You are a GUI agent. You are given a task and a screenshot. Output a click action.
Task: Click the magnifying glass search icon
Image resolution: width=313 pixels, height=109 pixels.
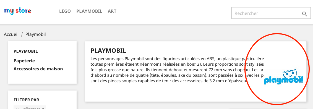[304, 14]
